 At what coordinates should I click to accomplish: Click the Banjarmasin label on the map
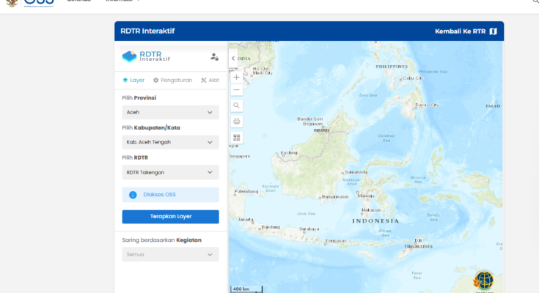click(x=335, y=197)
